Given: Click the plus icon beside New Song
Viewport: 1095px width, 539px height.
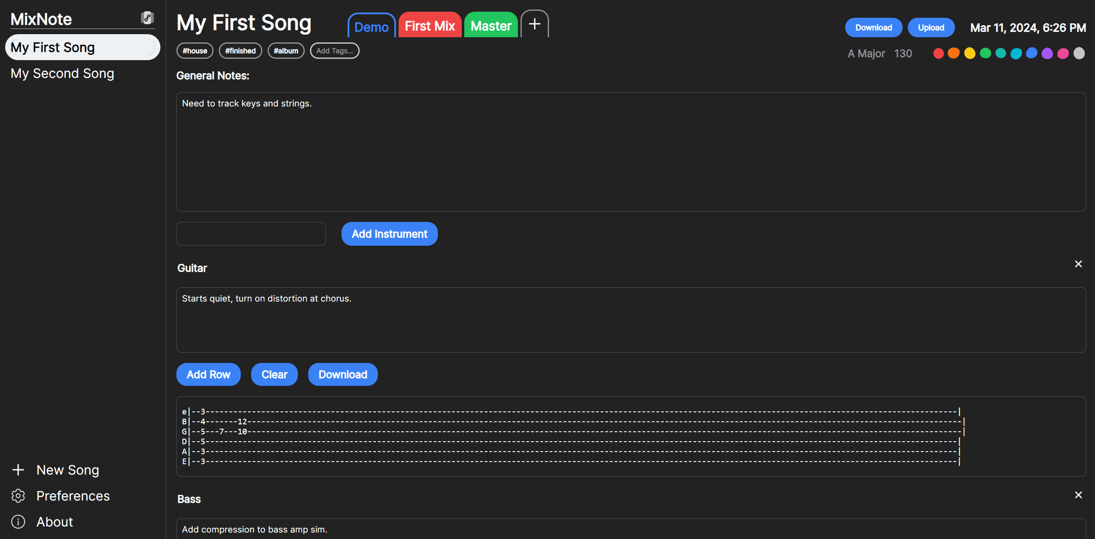Looking at the screenshot, I should click(x=18, y=470).
